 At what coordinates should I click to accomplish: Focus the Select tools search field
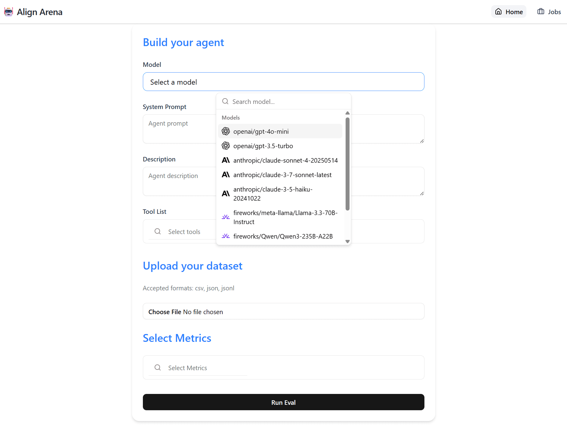coord(198,232)
